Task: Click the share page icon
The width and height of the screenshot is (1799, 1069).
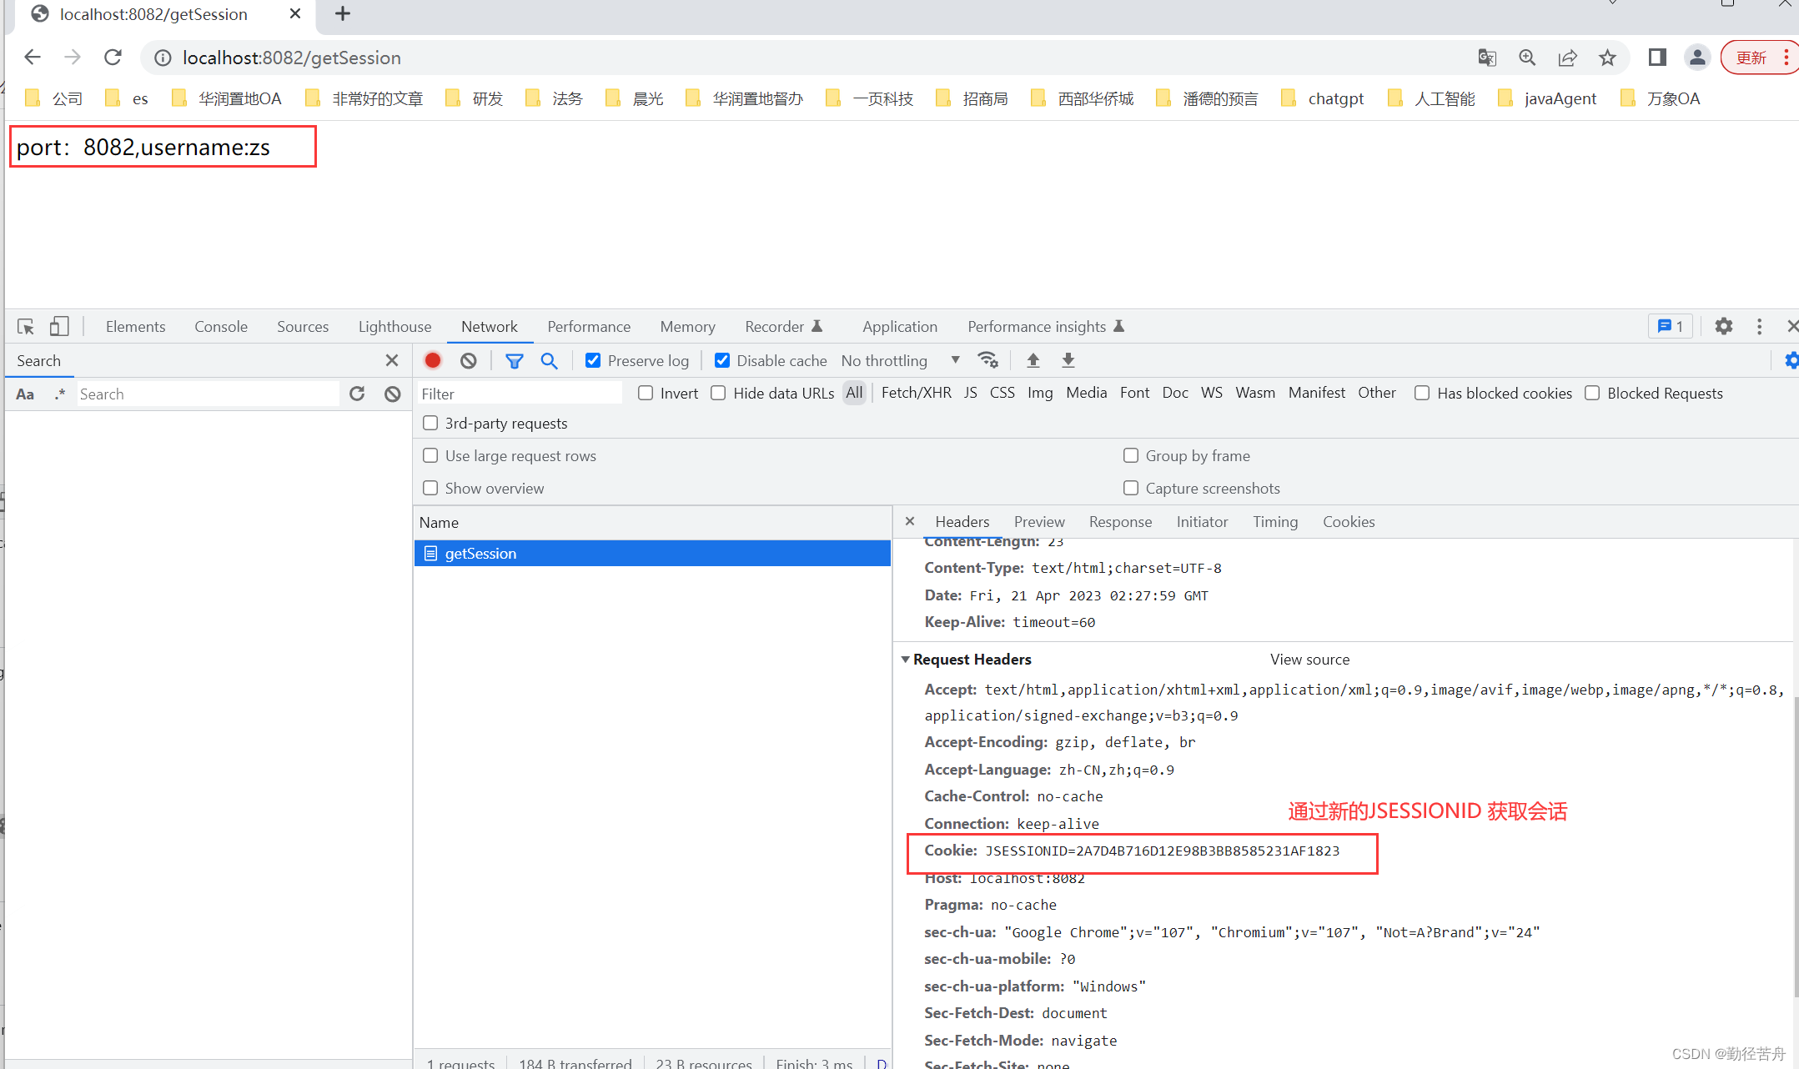Action: coord(1567,58)
